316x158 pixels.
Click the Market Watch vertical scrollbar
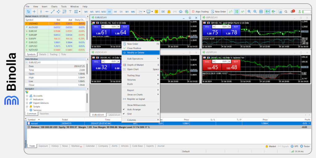pyautogui.click(x=87, y=30)
